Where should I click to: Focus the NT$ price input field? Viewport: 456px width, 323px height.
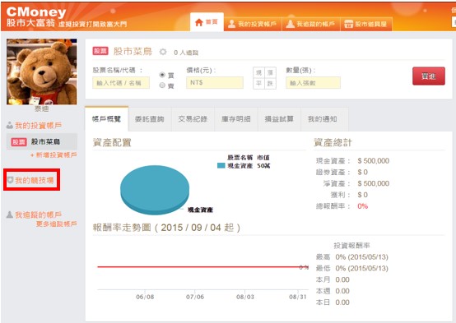[x=215, y=83]
